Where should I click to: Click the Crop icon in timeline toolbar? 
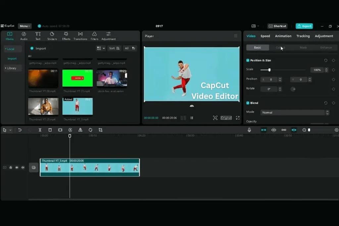(101, 130)
